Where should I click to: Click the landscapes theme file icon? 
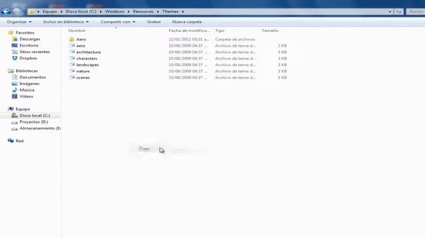[72, 65]
